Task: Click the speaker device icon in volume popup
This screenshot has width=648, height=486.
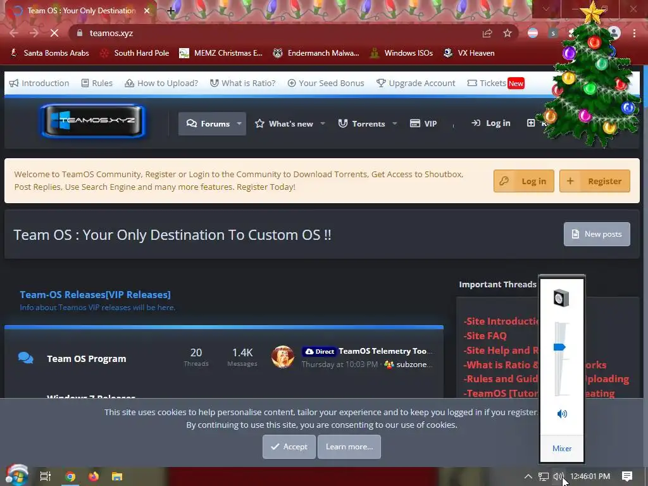Action: pos(561,298)
